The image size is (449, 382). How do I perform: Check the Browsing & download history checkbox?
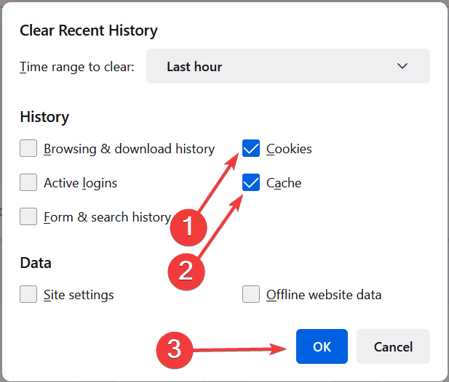tap(28, 148)
